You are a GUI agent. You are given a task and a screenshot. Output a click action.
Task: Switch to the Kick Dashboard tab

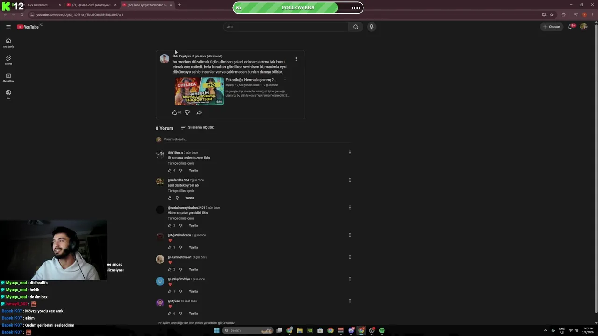(36, 5)
